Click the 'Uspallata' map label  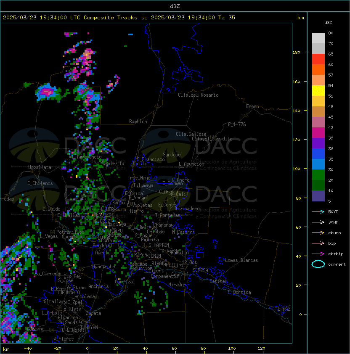[x=40, y=167]
